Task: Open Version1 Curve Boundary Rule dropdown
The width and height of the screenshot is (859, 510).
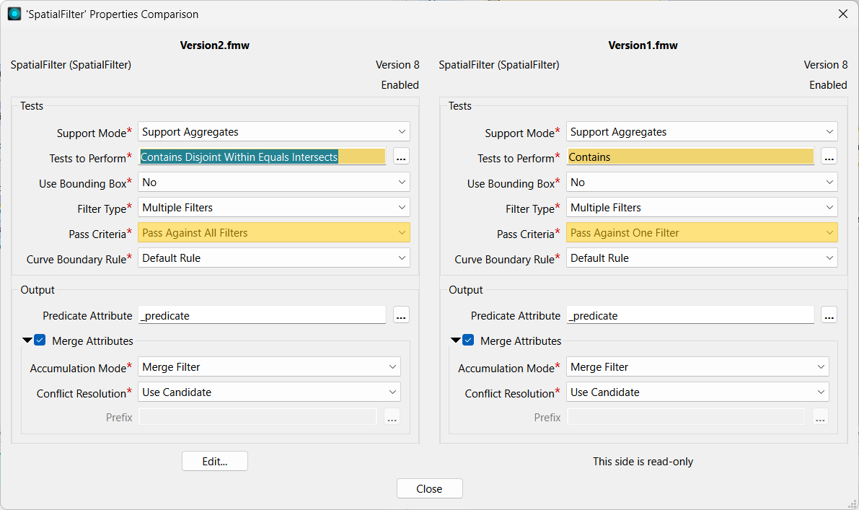Action: (x=702, y=258)
